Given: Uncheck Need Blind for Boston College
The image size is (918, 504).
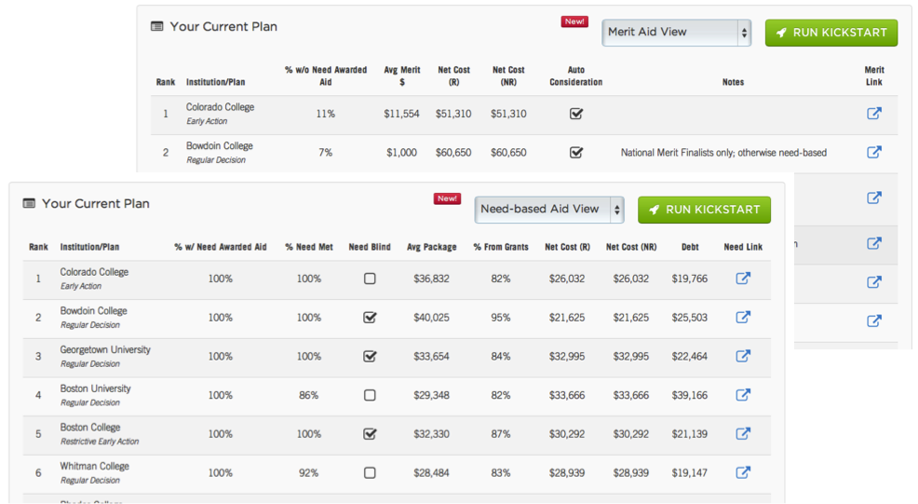Looking at the screenshot, I should [x=370, y=434].
